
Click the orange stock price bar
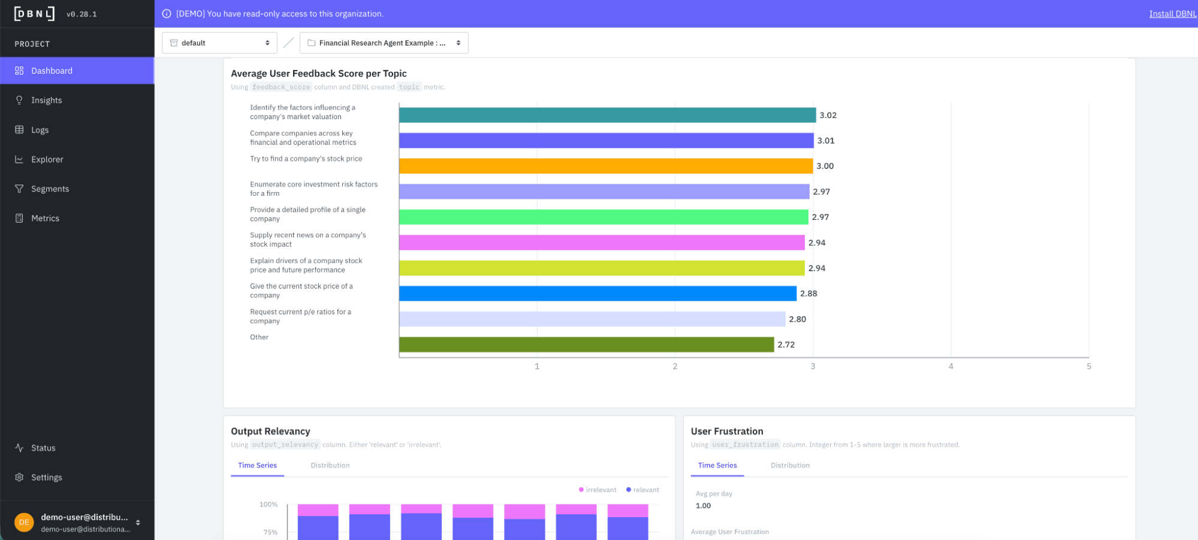[606, 166]
